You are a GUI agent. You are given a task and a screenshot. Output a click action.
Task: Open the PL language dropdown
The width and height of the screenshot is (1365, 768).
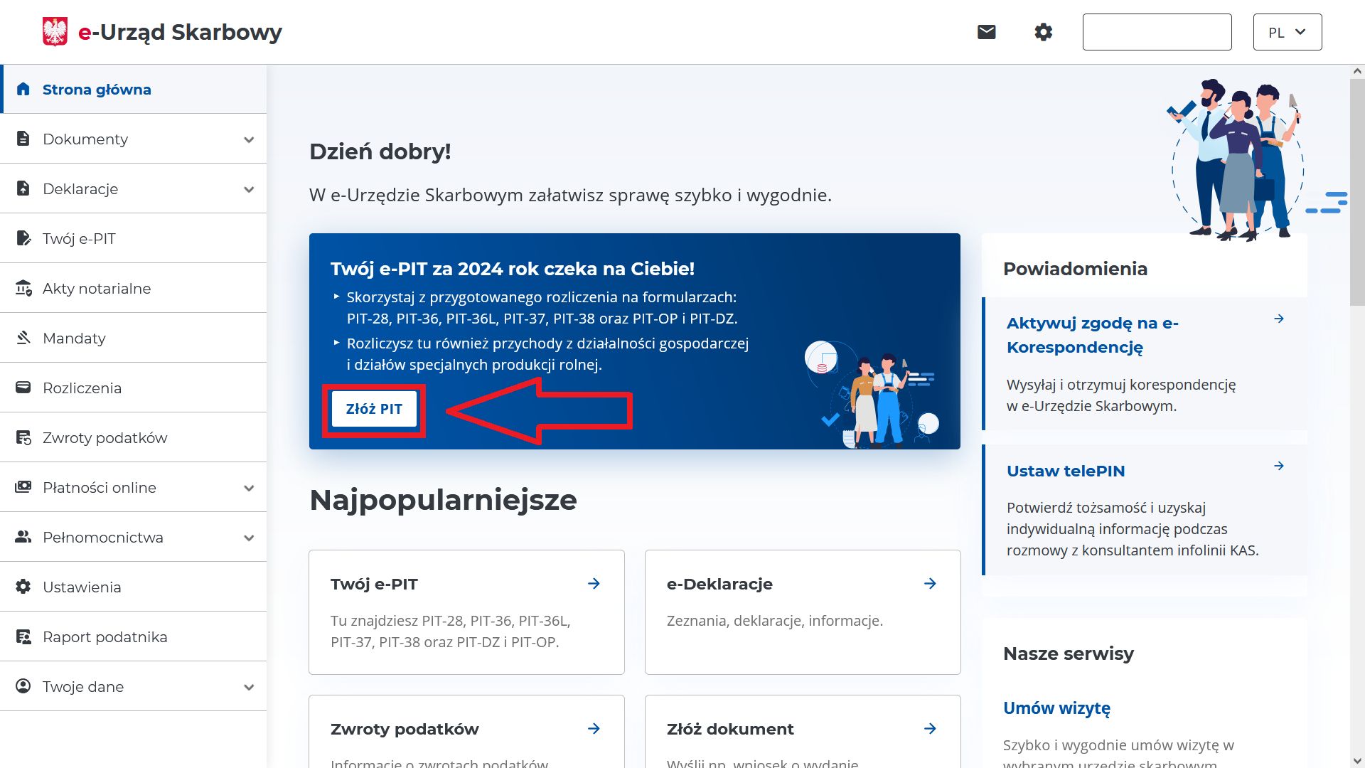(1286, 31)
